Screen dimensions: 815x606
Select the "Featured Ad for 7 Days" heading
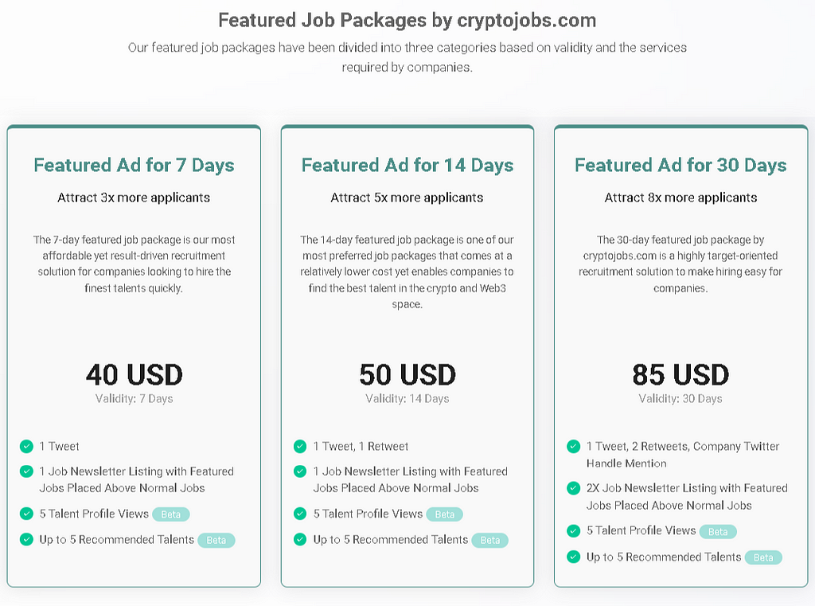click(134, 165)
